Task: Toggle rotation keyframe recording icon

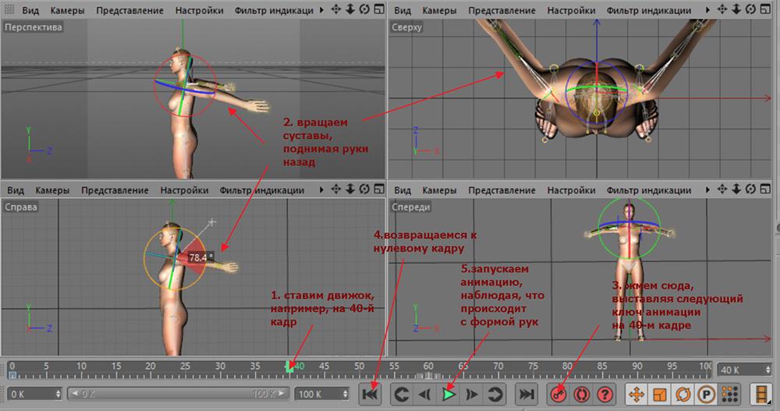Action: pos(683,395)
